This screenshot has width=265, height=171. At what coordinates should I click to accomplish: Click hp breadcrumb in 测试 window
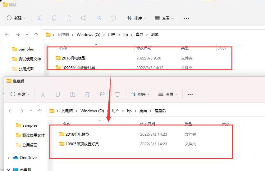point(126,34)
